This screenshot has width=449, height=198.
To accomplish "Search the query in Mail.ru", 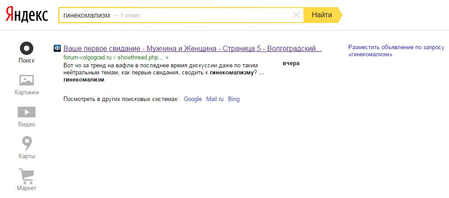I will (215, 99).
